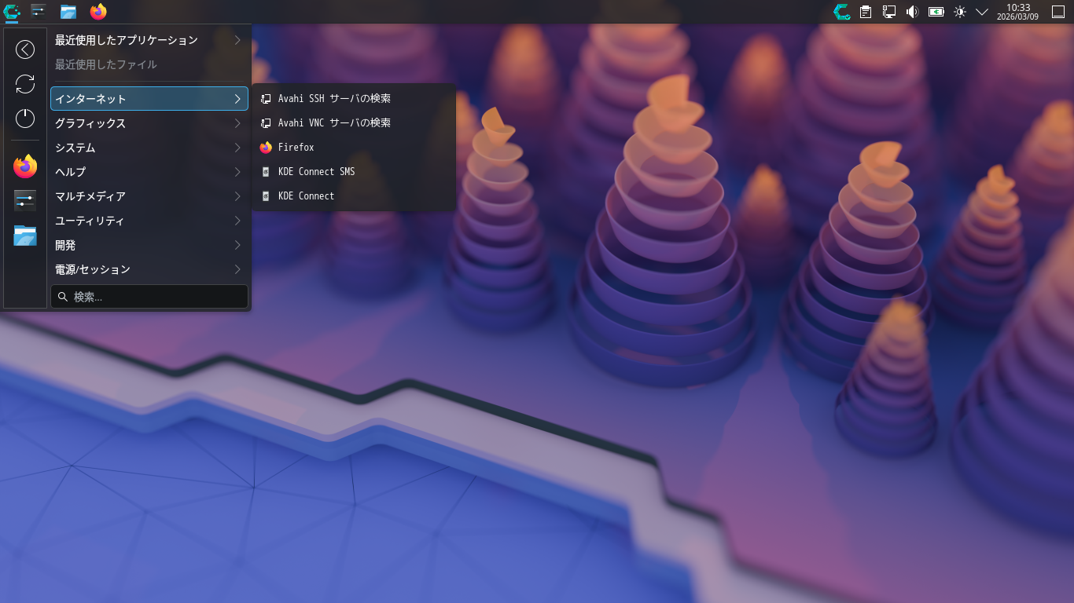
Task: Click the battery icon in the system tray
Action: tap(935, 12)
